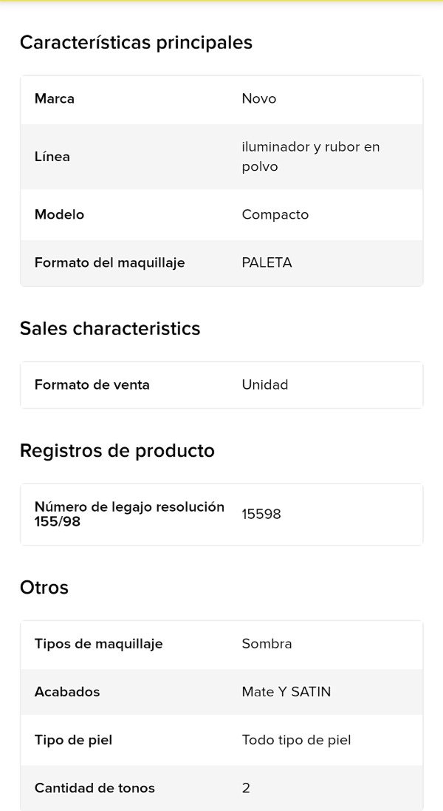Select the Modelo value Compacto
The width and height of the screenshot is (443, 811).
275,215
